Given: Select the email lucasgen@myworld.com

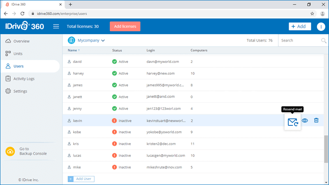Looking at the screenshot, I should [x=166, y=155].
